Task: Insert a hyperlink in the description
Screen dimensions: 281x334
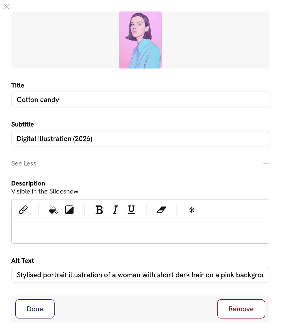Action: [x=23, y=210]
